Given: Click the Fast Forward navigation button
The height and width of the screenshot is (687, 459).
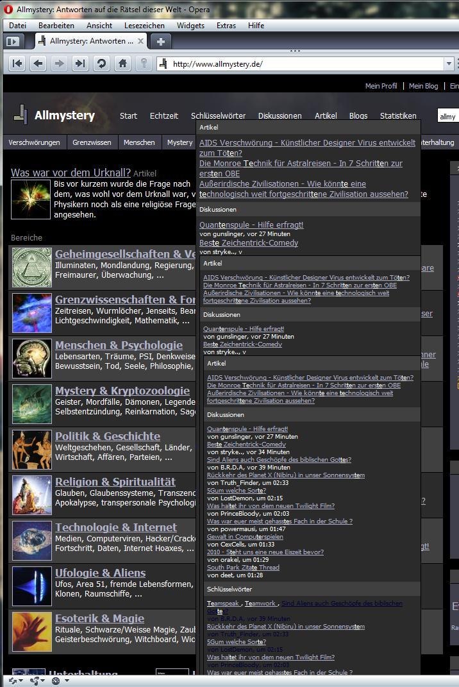Looking at the screenshot, I should (79, 64).
